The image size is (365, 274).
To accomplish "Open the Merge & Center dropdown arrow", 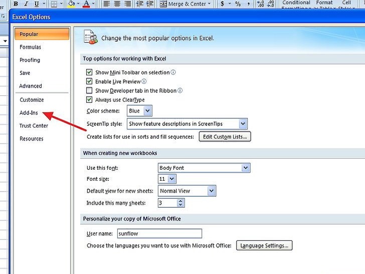I will tap(209, 4).
